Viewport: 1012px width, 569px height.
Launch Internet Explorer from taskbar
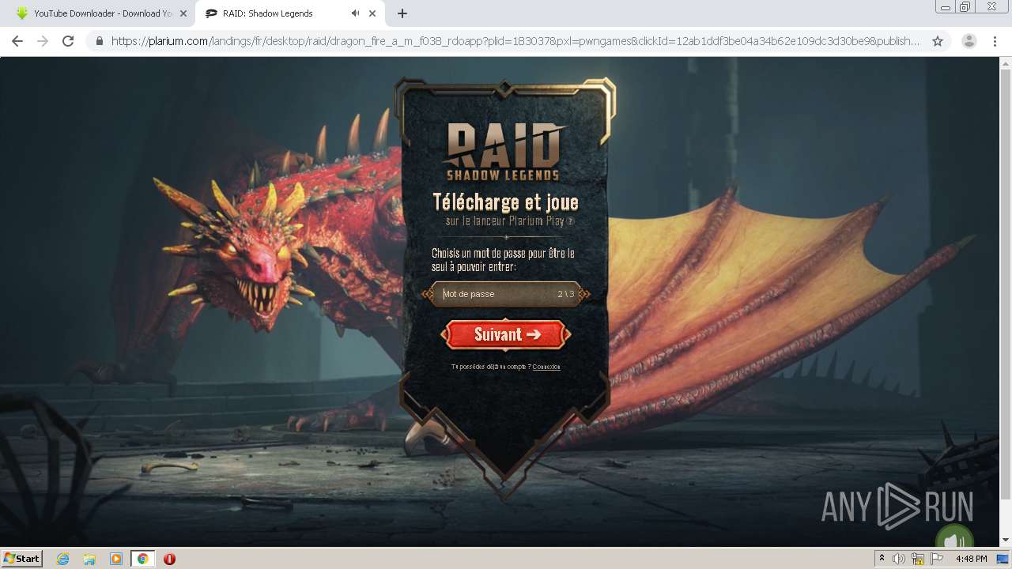pos(62,559)
